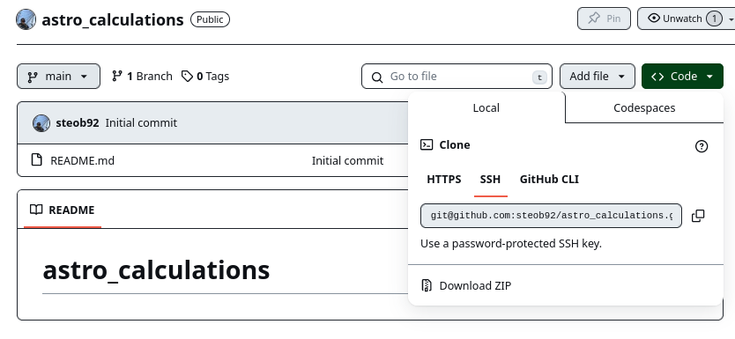Select the SSH clone option

point(490,180)
